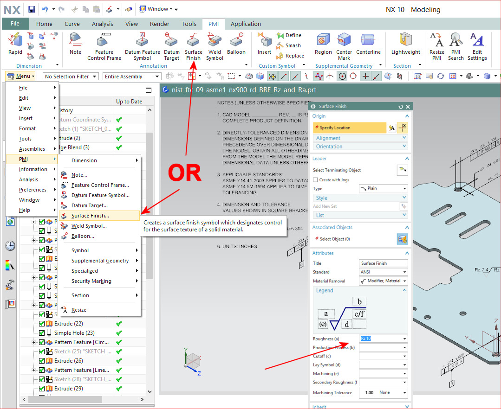Toggle the Extrude (29) checkbox

tap(42, 388)
